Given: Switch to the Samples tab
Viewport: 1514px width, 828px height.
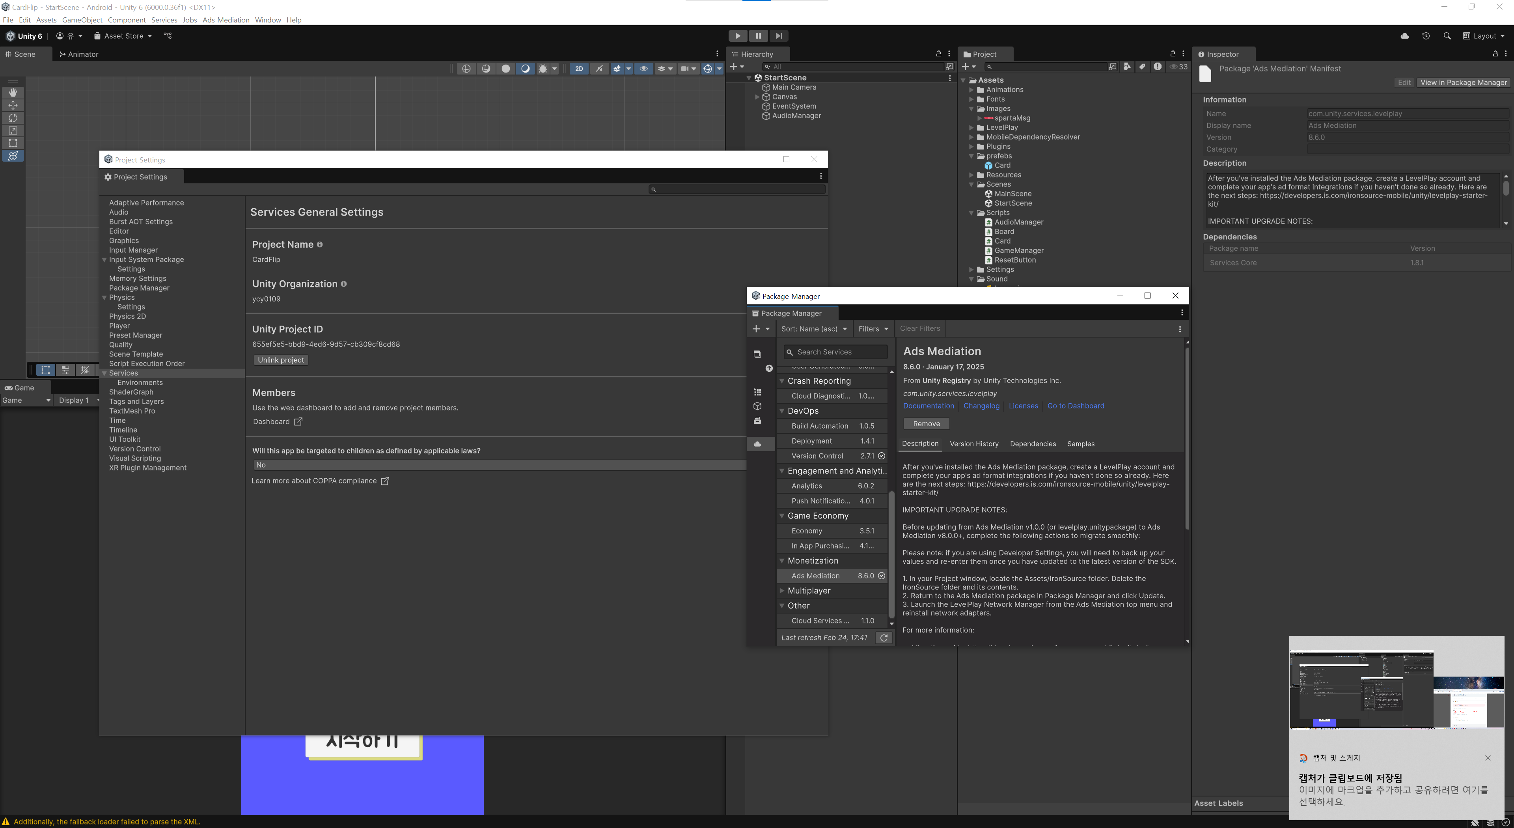Looking at the screenshot, I should 1080,444.
